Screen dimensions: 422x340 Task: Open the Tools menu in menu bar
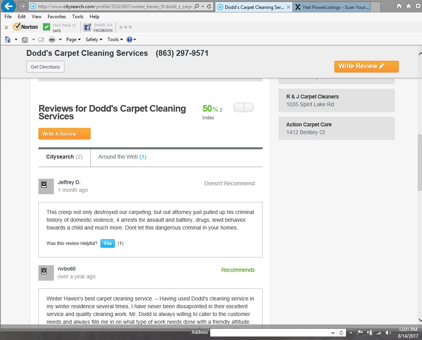pyautogui.click(x=78, y=17)
